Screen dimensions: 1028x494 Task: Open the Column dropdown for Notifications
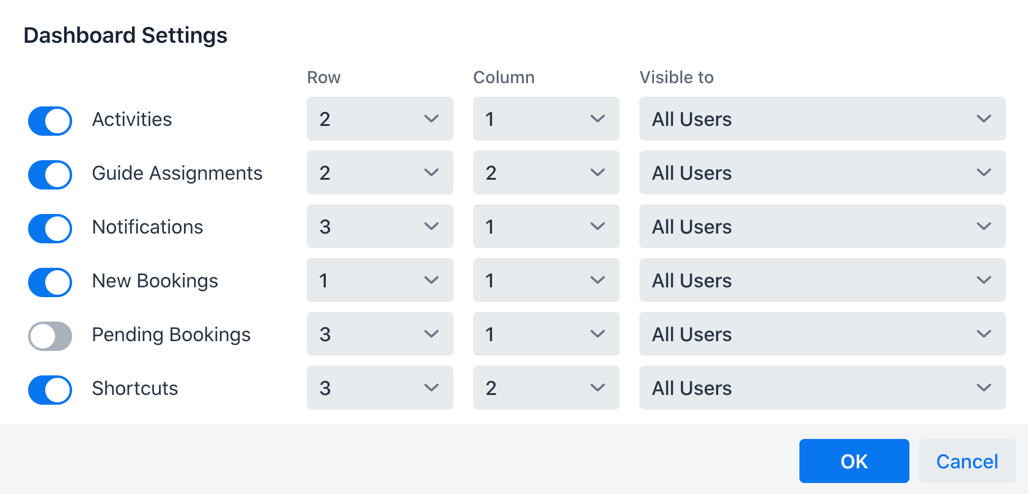[x=546, y=226]
